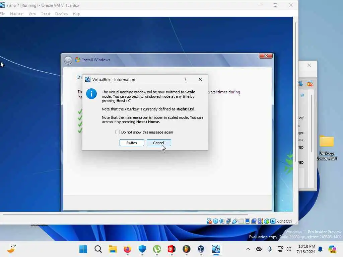Click the VM window vertical scrollbar
Screen dimensions: 343x257
pyautogui.click(x=296, y=92)
